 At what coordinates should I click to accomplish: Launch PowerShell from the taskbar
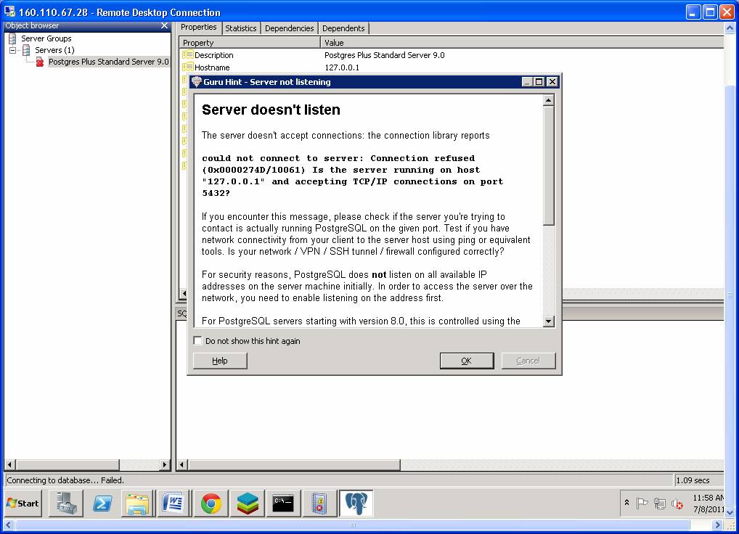pos(102,503)
